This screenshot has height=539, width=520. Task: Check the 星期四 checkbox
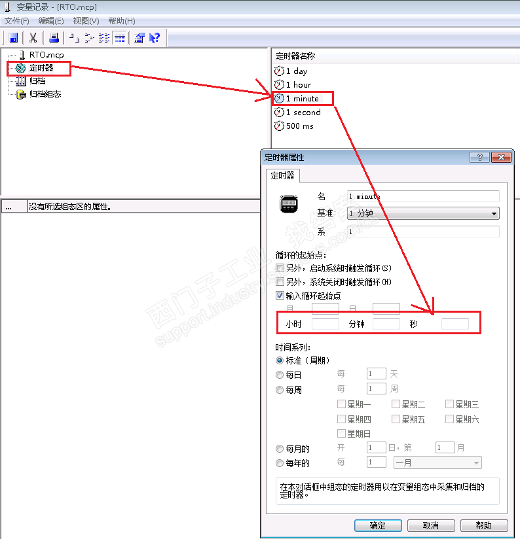341,419
